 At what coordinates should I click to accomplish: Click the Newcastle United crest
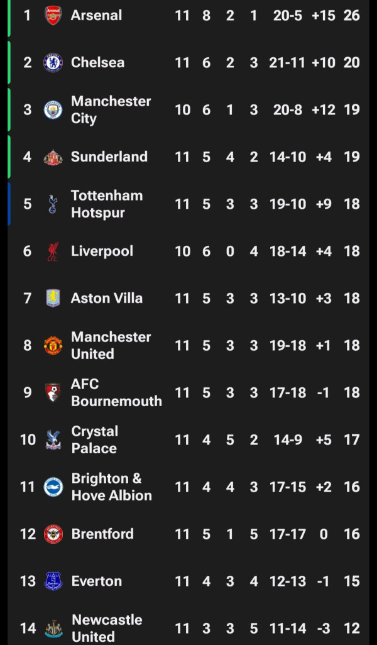coord(53,628)
